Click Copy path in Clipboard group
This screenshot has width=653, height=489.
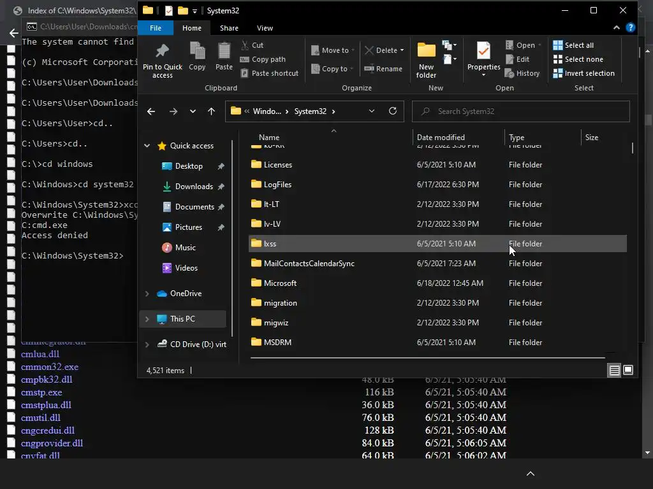pos(263,59)
